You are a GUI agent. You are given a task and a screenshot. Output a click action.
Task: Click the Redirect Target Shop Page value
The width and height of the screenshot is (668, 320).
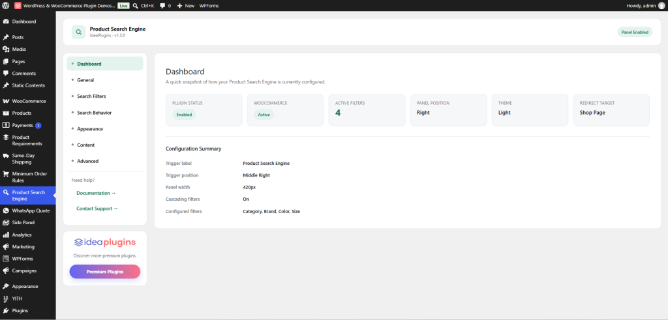592,113
